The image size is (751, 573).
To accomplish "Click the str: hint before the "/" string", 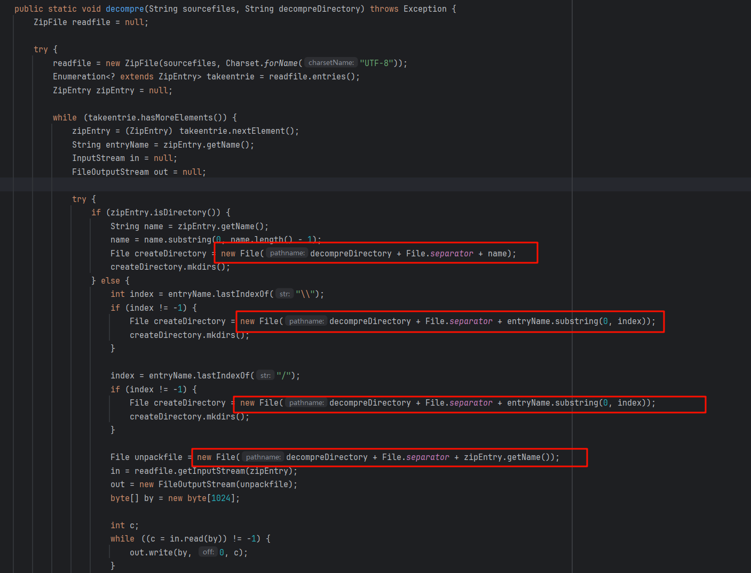I will point(265,376).
